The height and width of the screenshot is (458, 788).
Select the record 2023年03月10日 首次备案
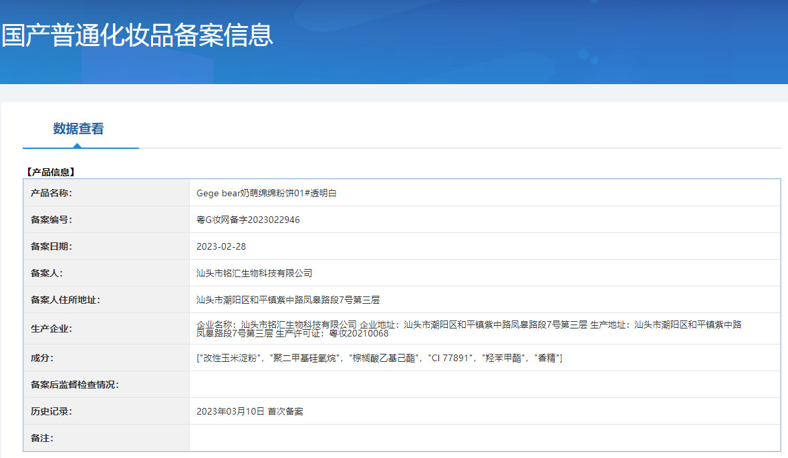(x=250, y=411)
